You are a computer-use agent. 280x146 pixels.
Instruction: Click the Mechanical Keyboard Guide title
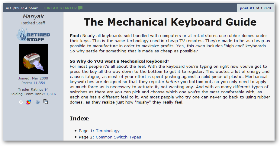pos(170,22)
